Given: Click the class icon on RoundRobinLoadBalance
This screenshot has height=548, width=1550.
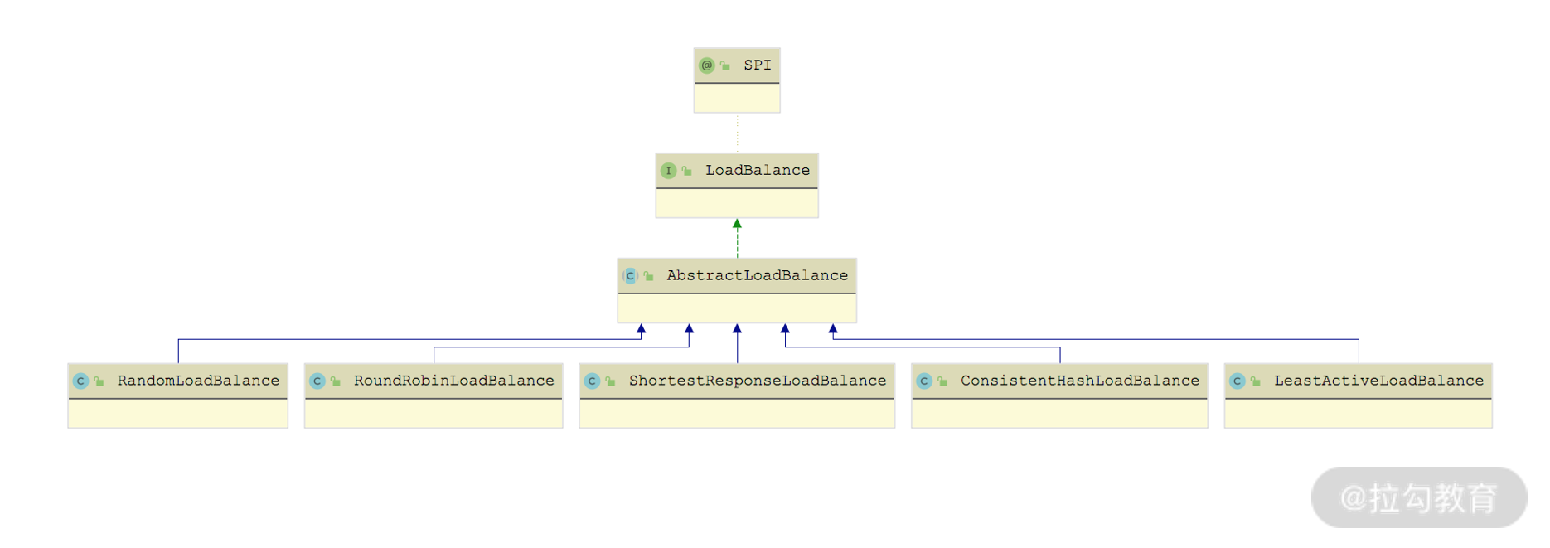Looking at the screenshot, I should click(x=317, y=381).
